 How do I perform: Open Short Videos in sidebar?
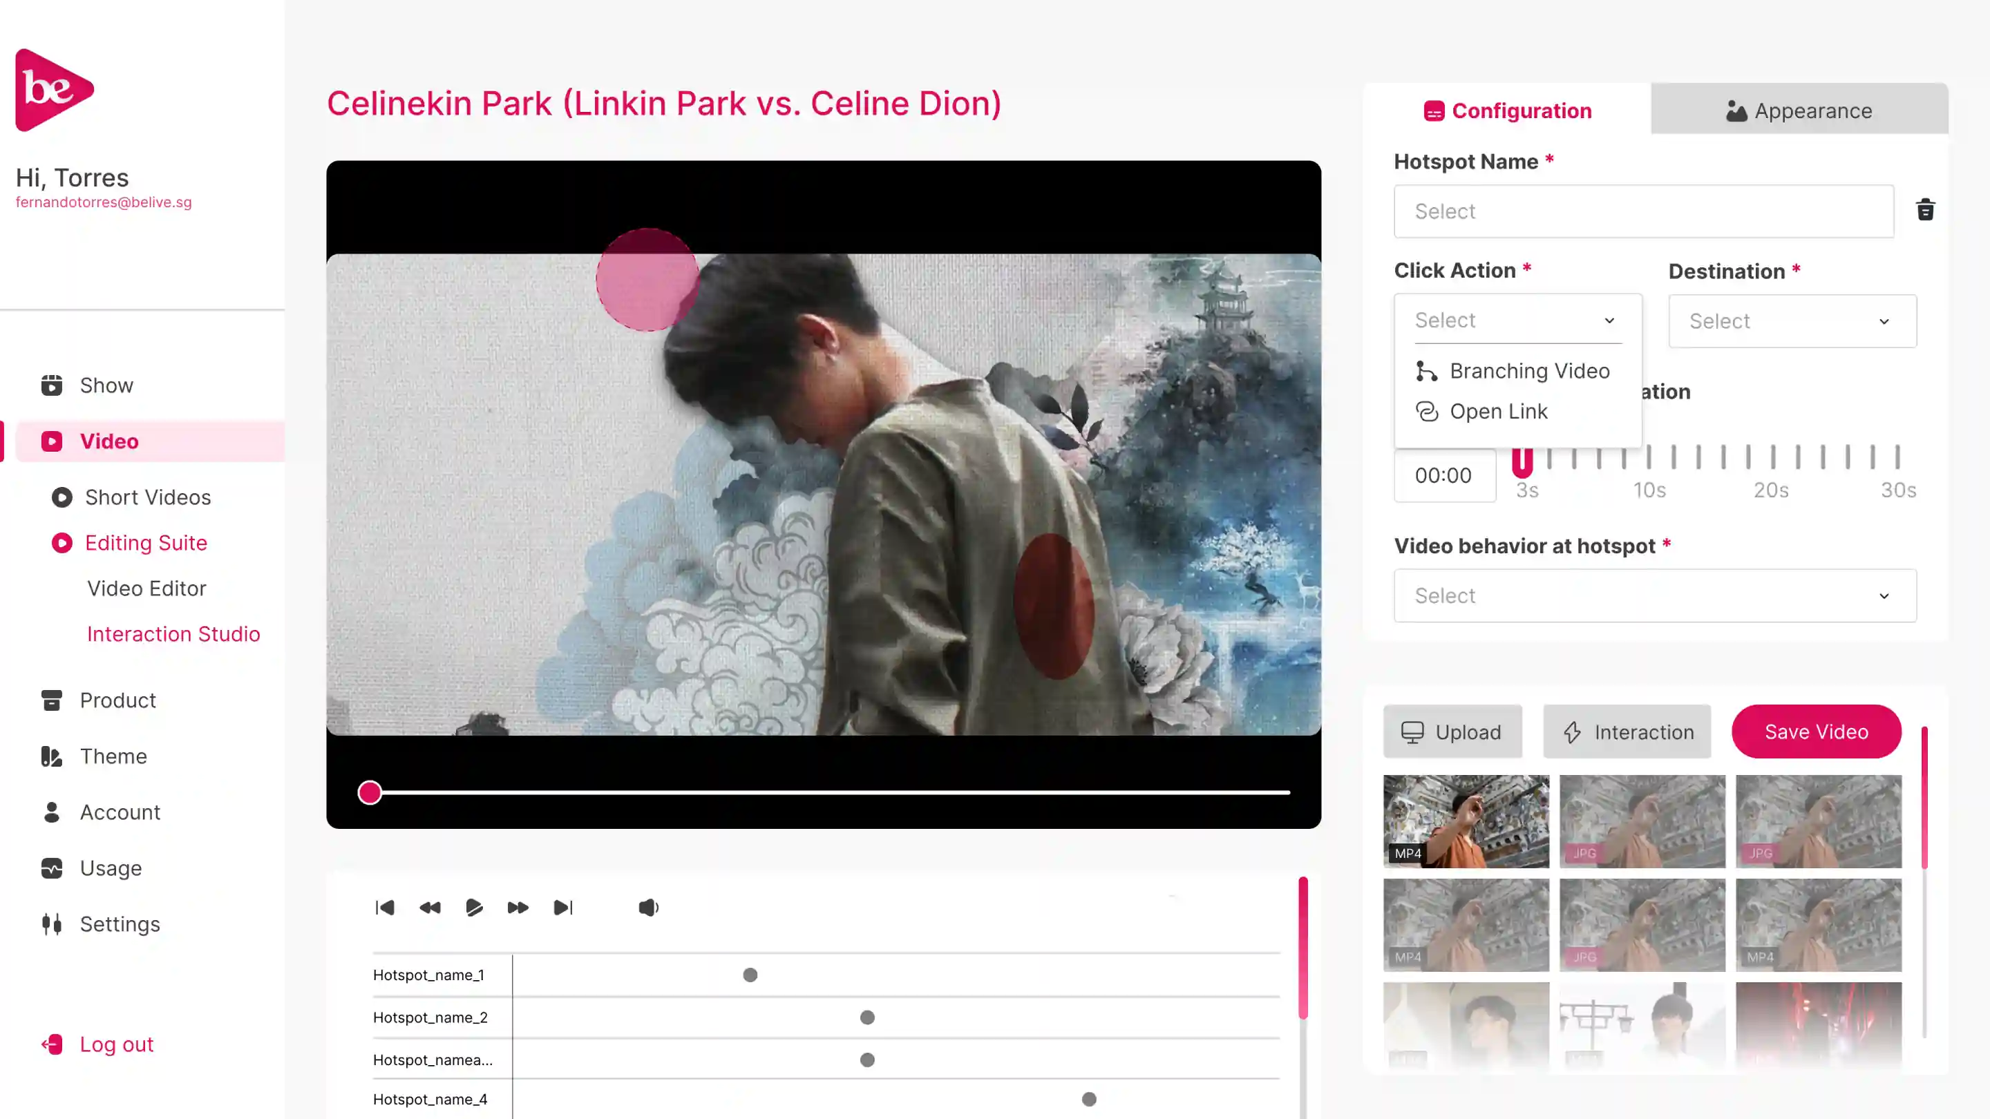click(x=148, y=497)
